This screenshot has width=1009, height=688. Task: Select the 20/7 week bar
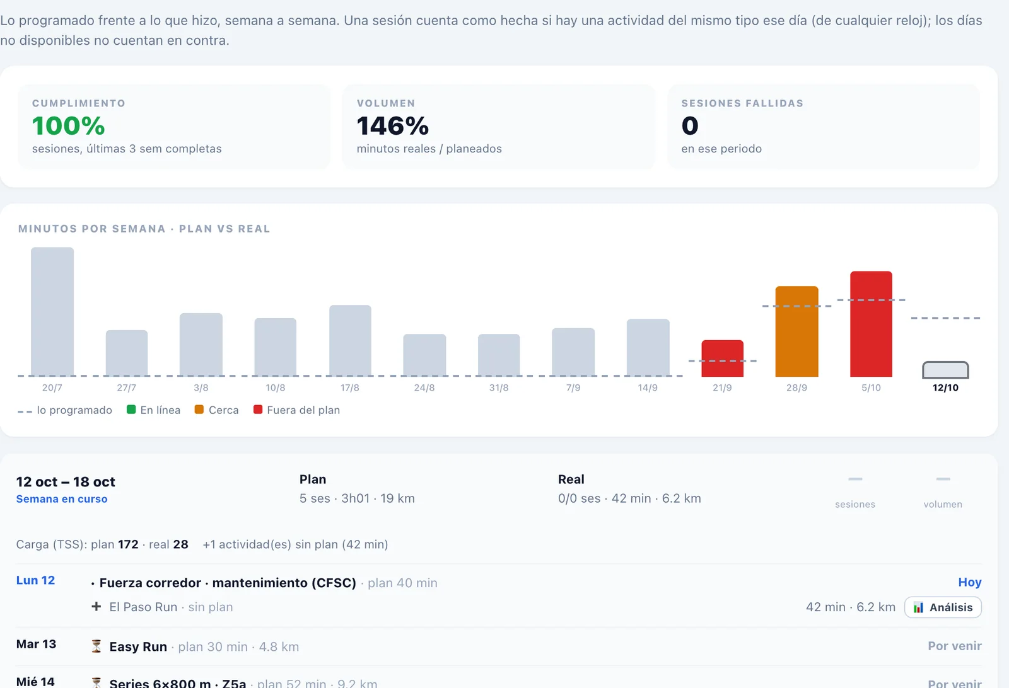[x=52, y=312]
